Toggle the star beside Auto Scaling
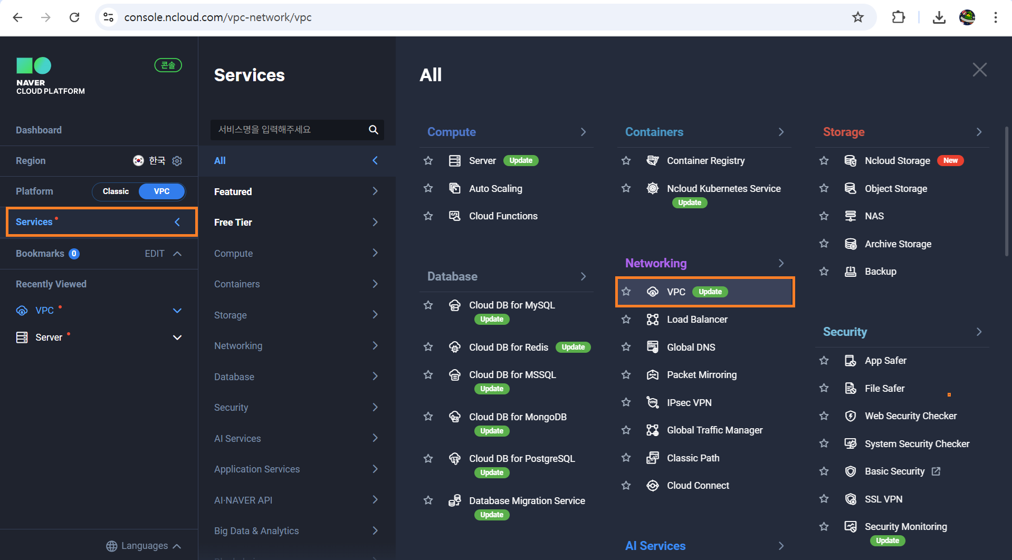 428,188
